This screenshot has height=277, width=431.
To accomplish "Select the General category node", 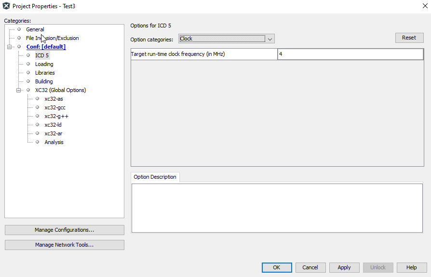I will point(35,29).
